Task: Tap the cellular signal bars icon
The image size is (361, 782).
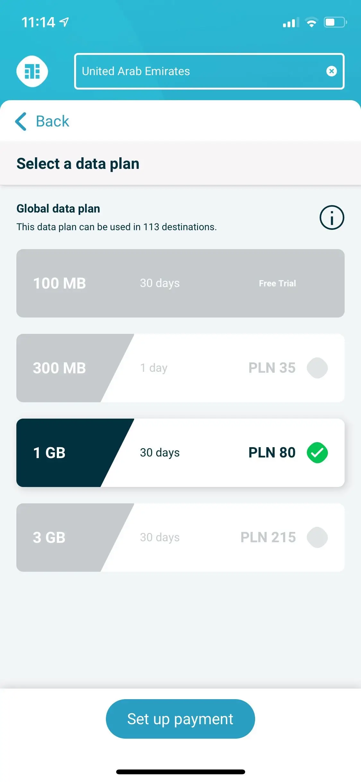Action: [x=291, y=22]
